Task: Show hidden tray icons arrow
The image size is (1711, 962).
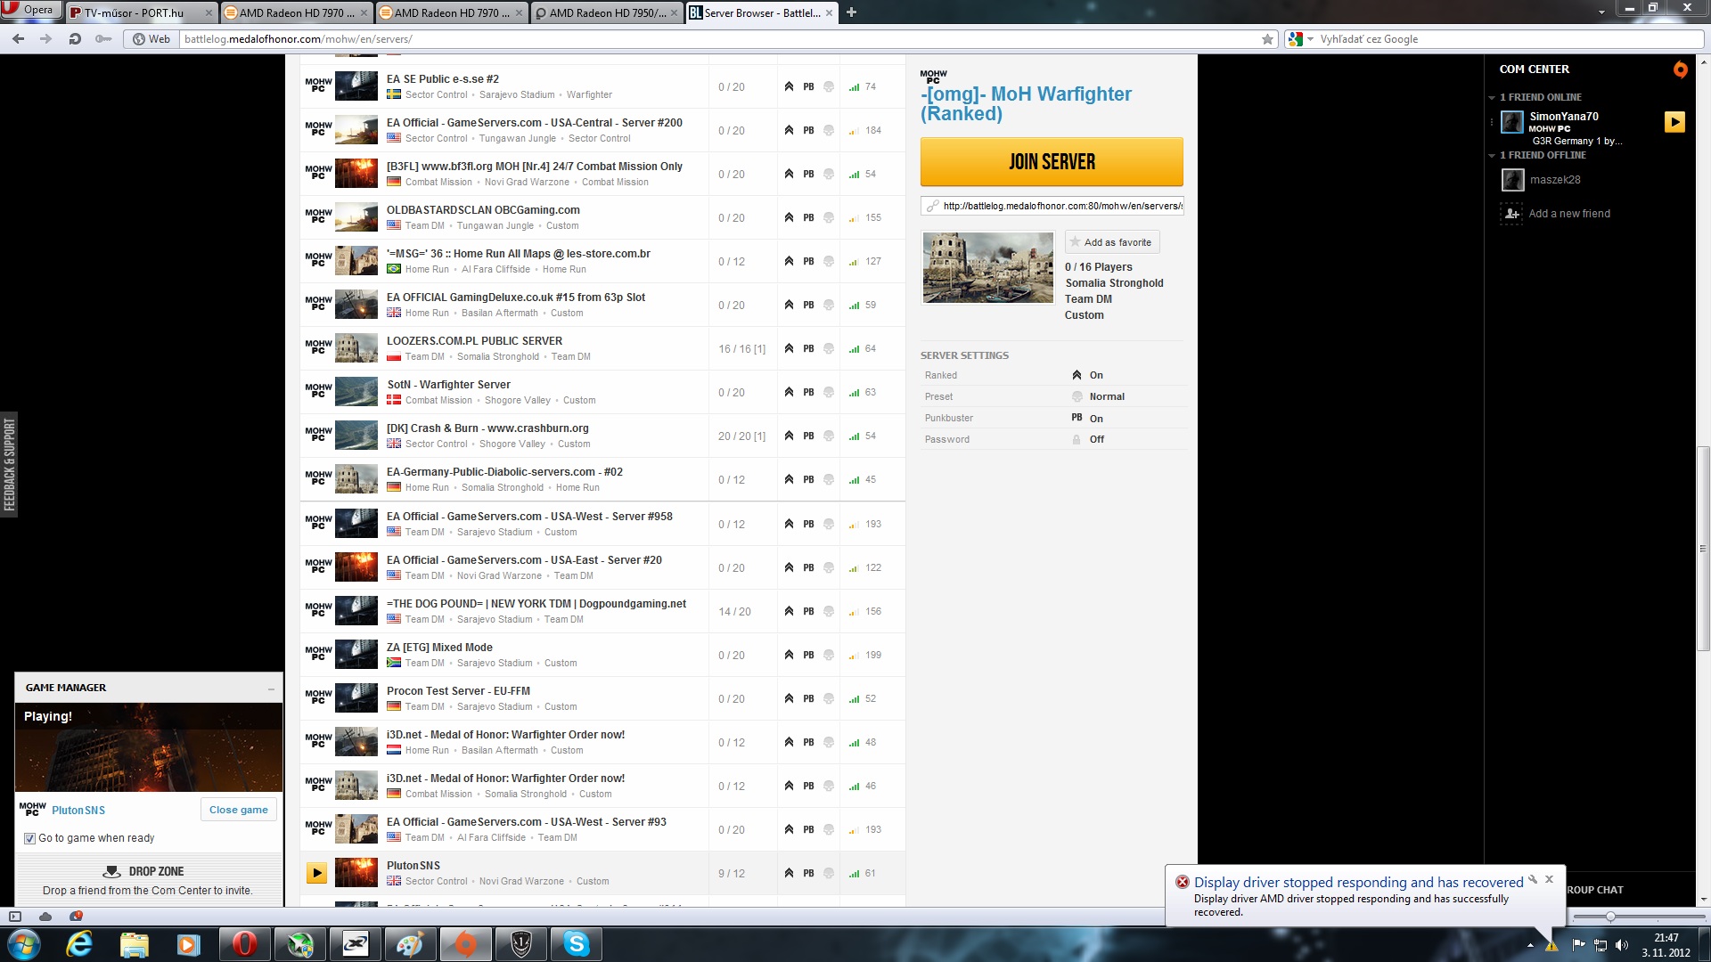Action: coord(1530,945)
